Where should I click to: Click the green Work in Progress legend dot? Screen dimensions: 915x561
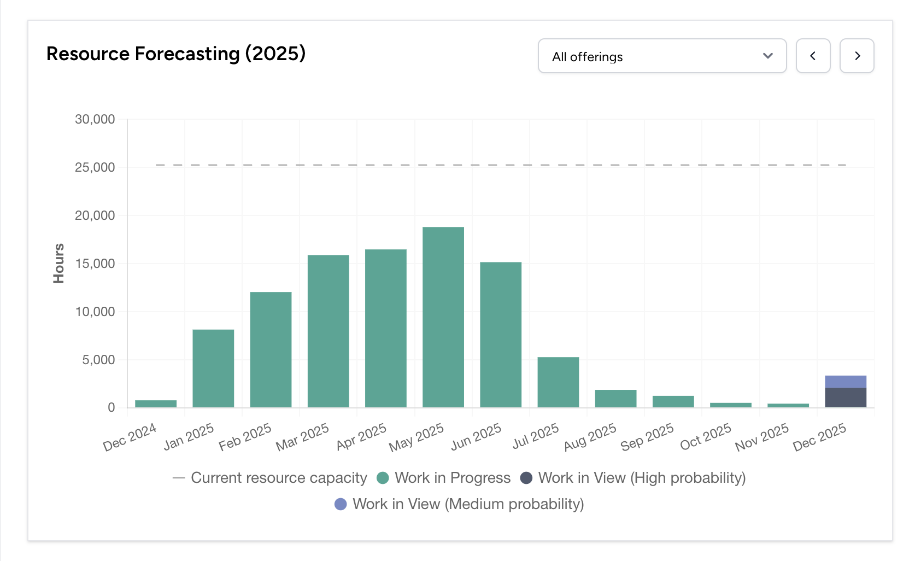383,477
